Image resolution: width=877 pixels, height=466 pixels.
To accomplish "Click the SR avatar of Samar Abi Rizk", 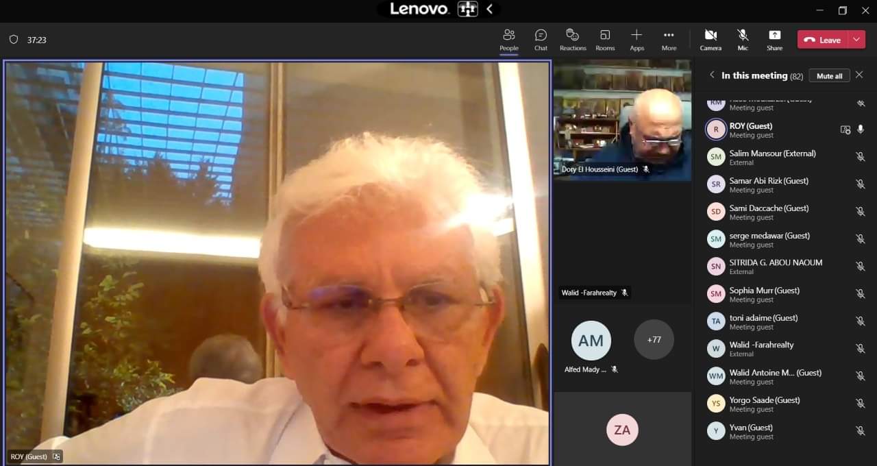I will (716, 184).
